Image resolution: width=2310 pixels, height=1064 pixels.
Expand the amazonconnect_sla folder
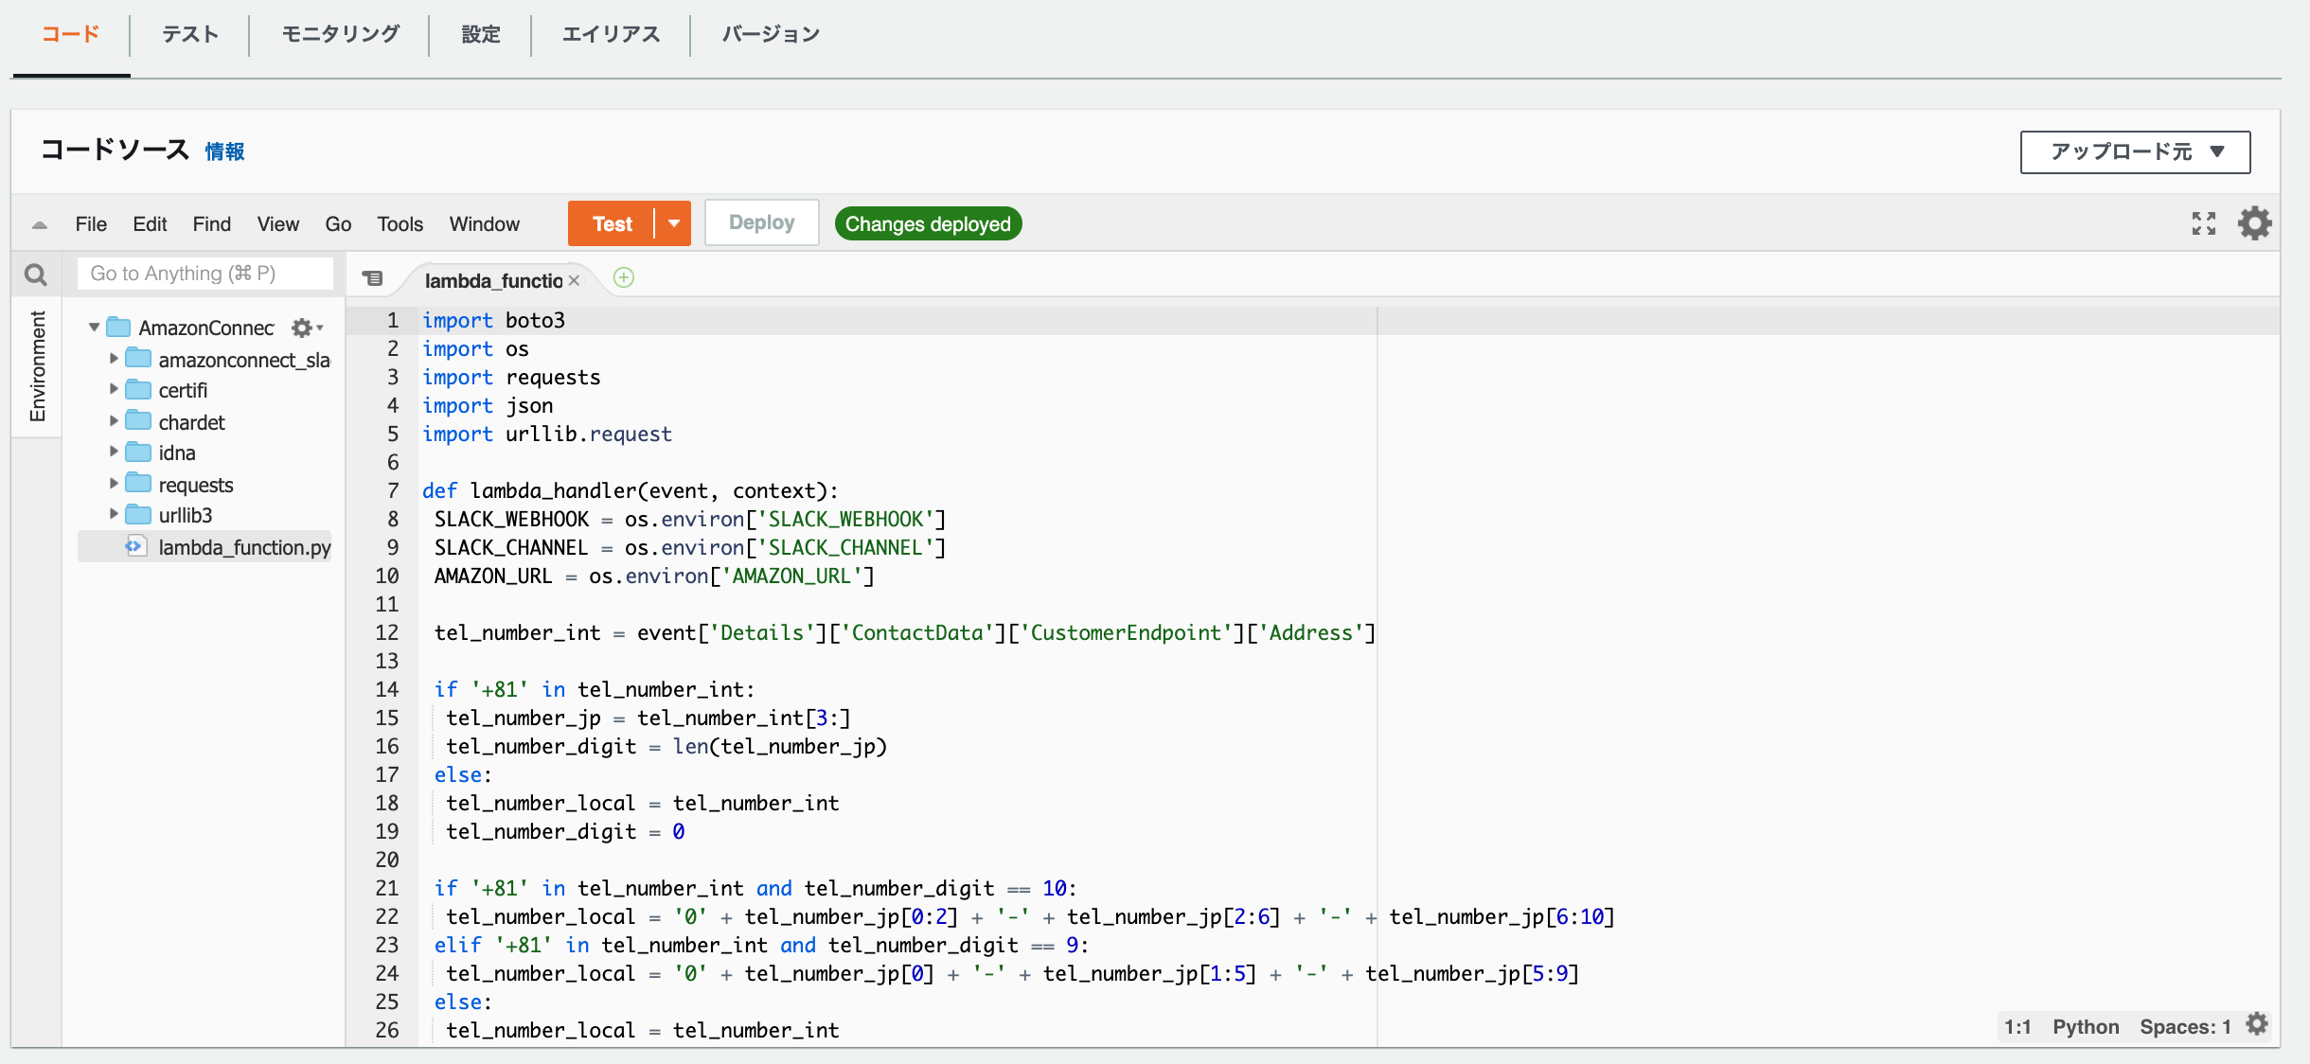click(114, 358)
